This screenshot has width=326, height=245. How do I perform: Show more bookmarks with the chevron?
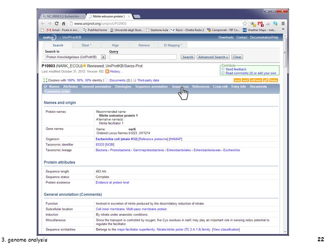[x=283, y=29]
